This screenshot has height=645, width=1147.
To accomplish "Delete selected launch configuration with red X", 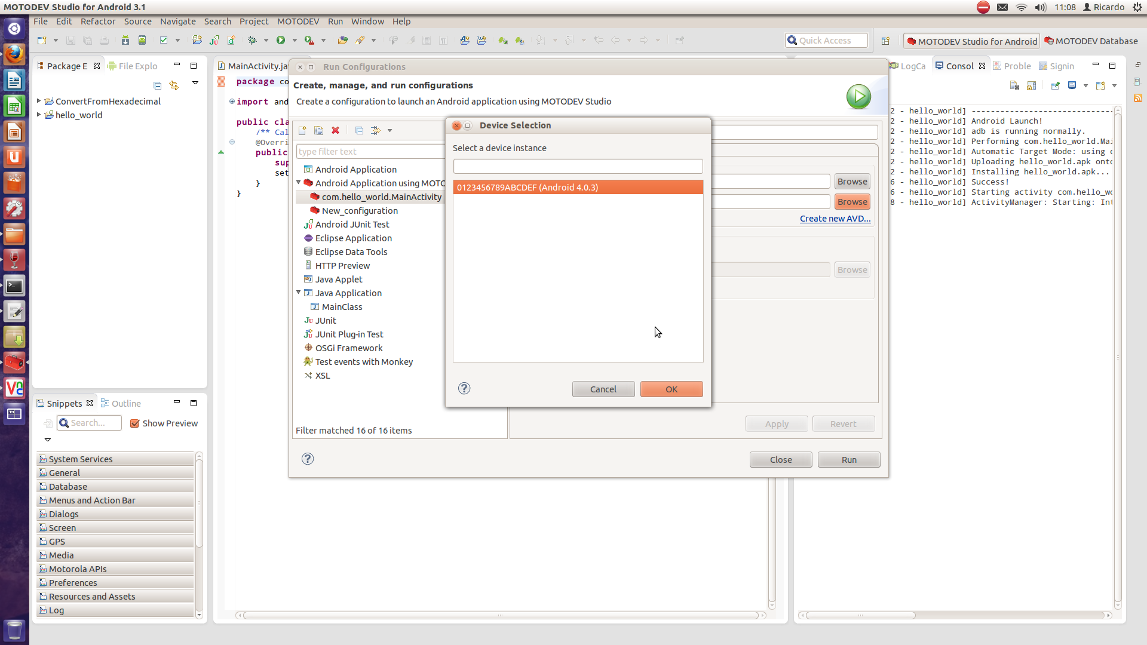I will pos(336,130).
